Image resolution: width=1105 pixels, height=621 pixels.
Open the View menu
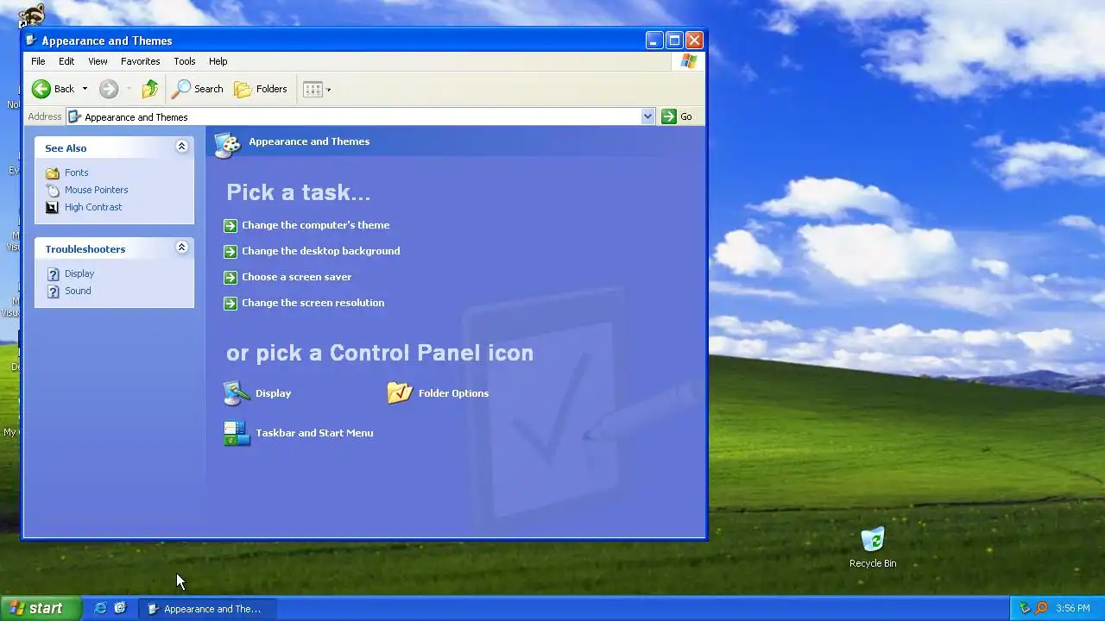coord(98,61)
